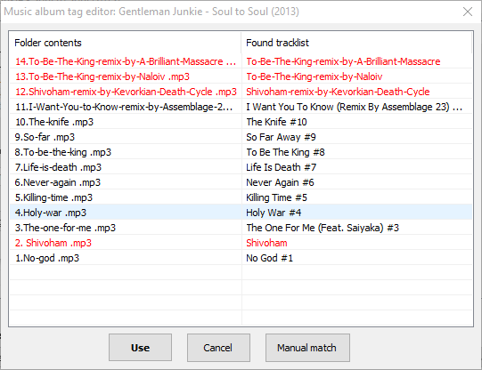Open Manual match
Viewport: 482px width, 370px height.
pyautogui.click(x=307, y=347)
